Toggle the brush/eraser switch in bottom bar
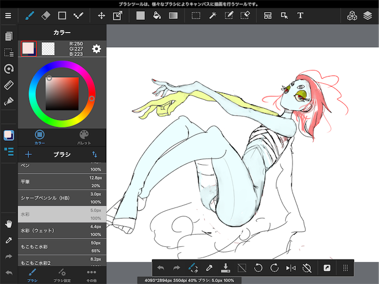 [193, 268]
